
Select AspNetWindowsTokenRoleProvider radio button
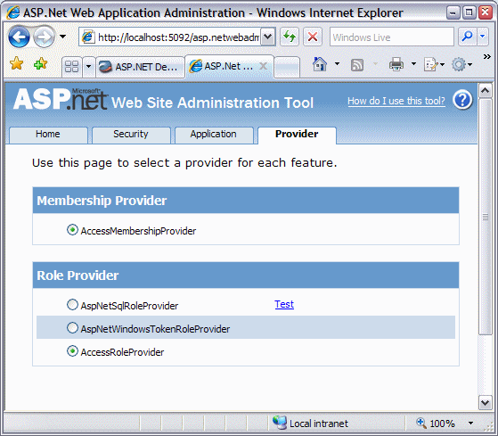(x=72, y=327)
